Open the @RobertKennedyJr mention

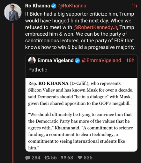click(x=95, y=27)
